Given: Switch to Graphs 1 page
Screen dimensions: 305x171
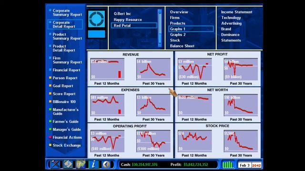Looking at the screenshot, I should coord(191,29).
